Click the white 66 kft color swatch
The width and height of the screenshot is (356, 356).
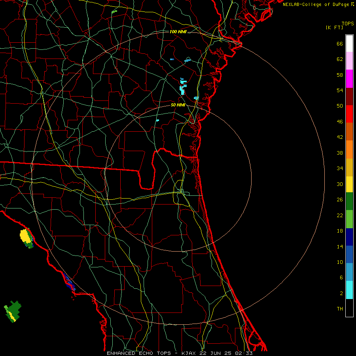coord(349,44)
